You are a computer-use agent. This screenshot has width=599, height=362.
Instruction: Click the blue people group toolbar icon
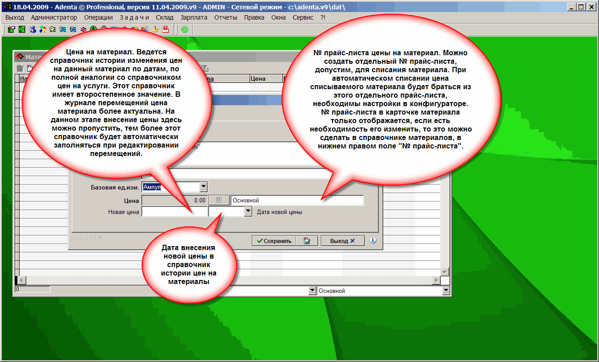[32, 29]
